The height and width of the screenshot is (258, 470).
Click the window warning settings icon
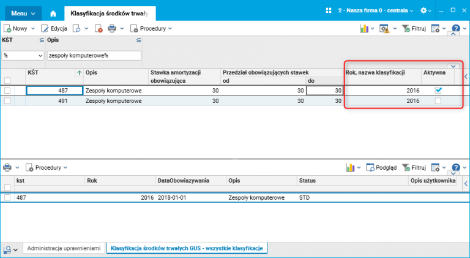coord(384,29)
